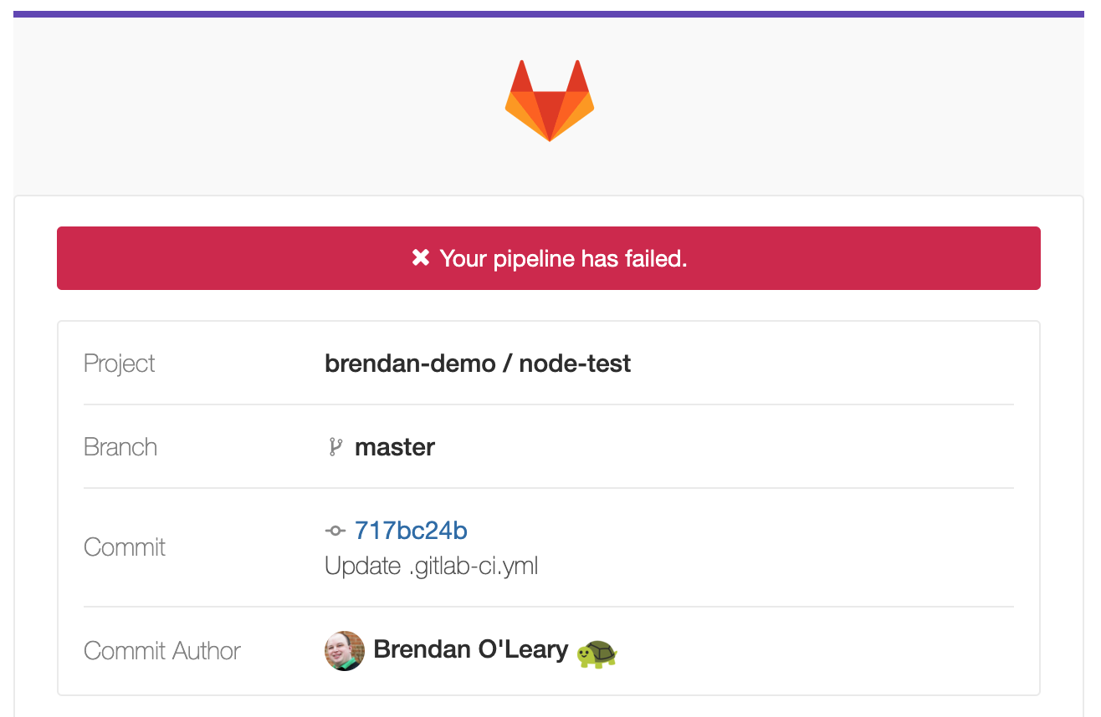Open Brendan O'Leary's avatar picture
Screen dimensions: 1101x717
(345, 651)
